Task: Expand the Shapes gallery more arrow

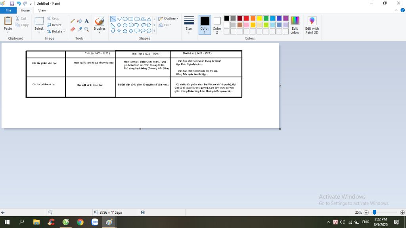Action: coord(154,31)
